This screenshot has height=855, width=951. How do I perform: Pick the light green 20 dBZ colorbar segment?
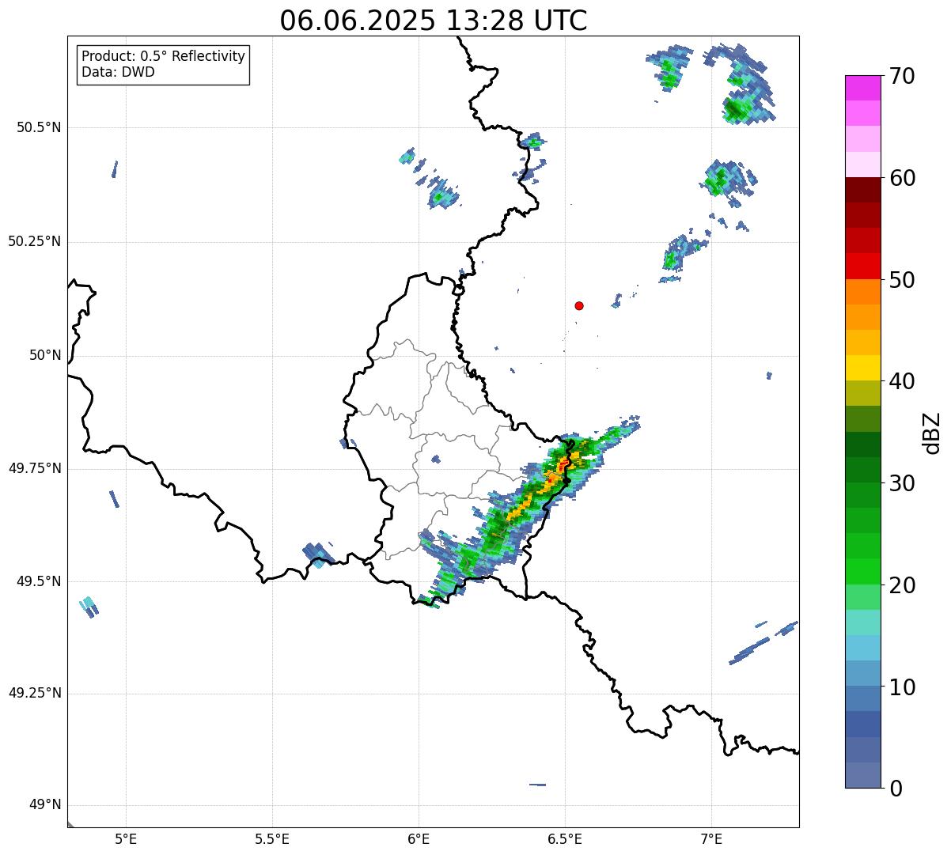pyautogui.click(x=863, y=596)
